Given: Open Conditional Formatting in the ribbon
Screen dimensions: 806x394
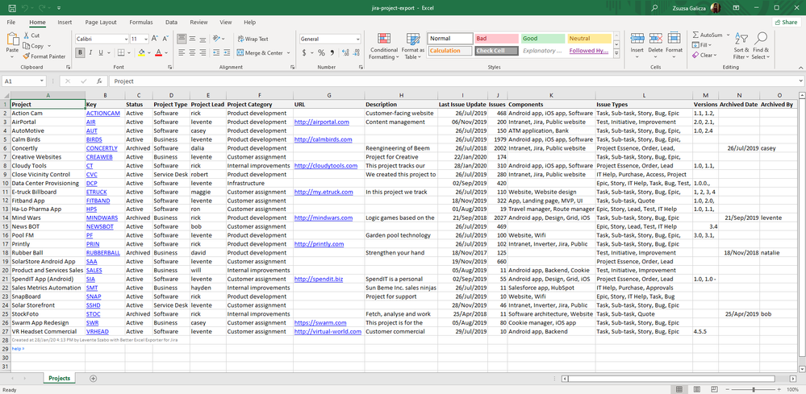Looking at the screenshot, I should (383, 45).
